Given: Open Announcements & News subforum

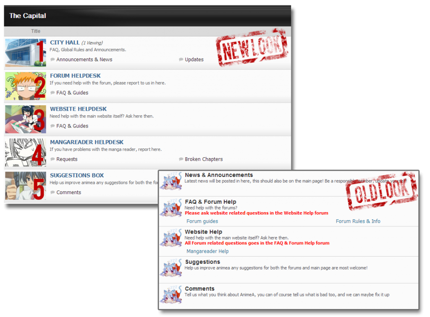Looking at the screenshot, I should pos(84,60).
